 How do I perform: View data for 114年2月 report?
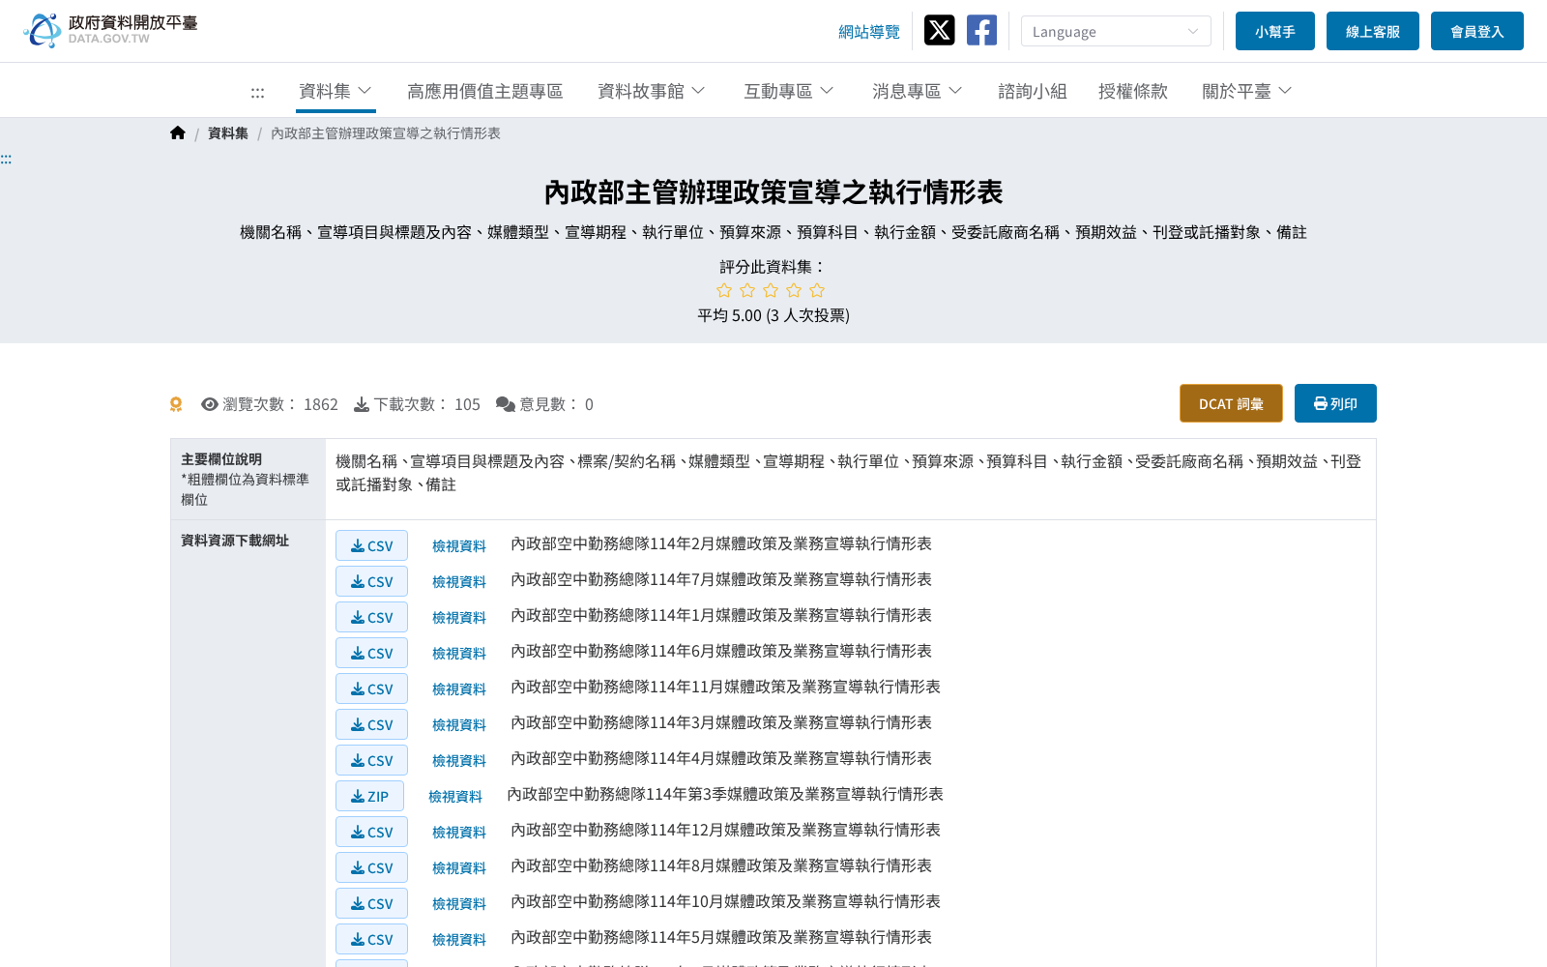tap(459, 546)
